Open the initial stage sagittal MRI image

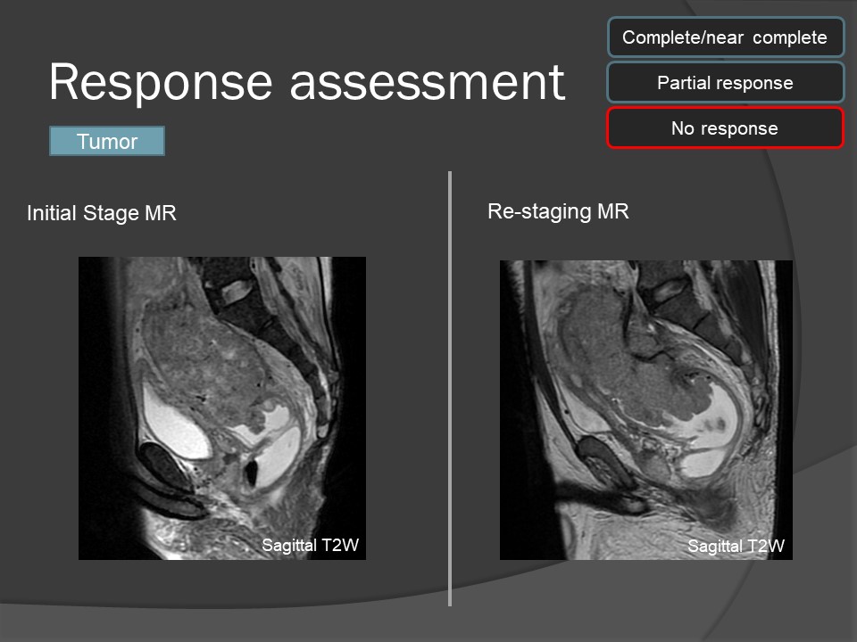click(x=222, y=407)
